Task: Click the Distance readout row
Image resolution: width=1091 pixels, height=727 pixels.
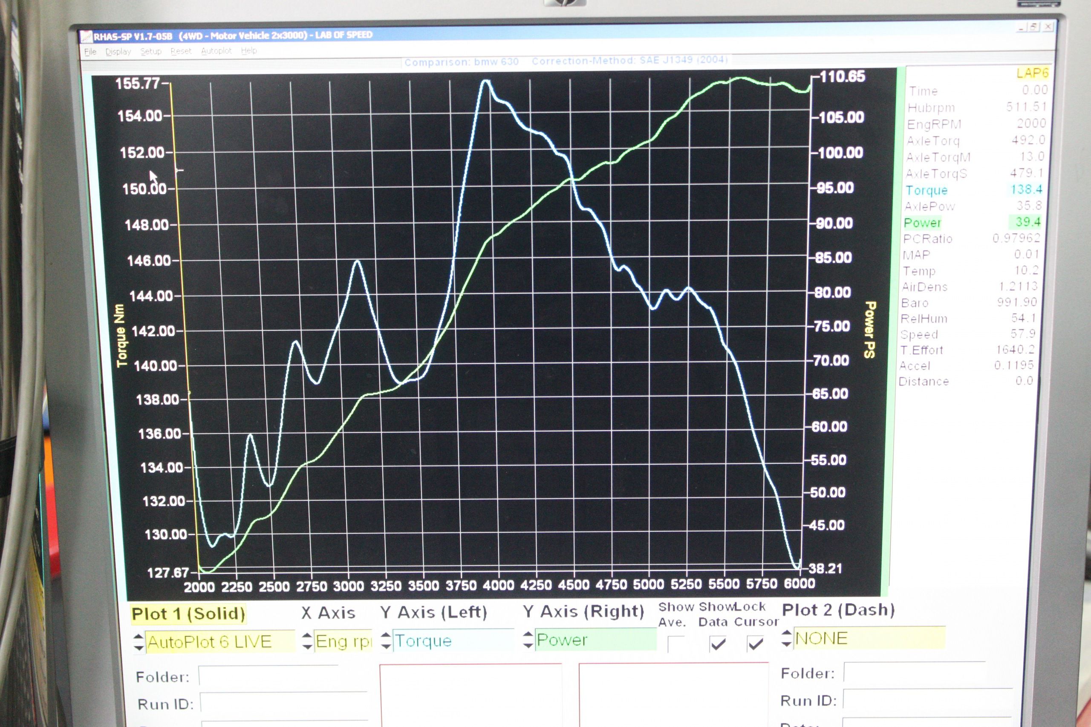Action: [x=965, y=381]
